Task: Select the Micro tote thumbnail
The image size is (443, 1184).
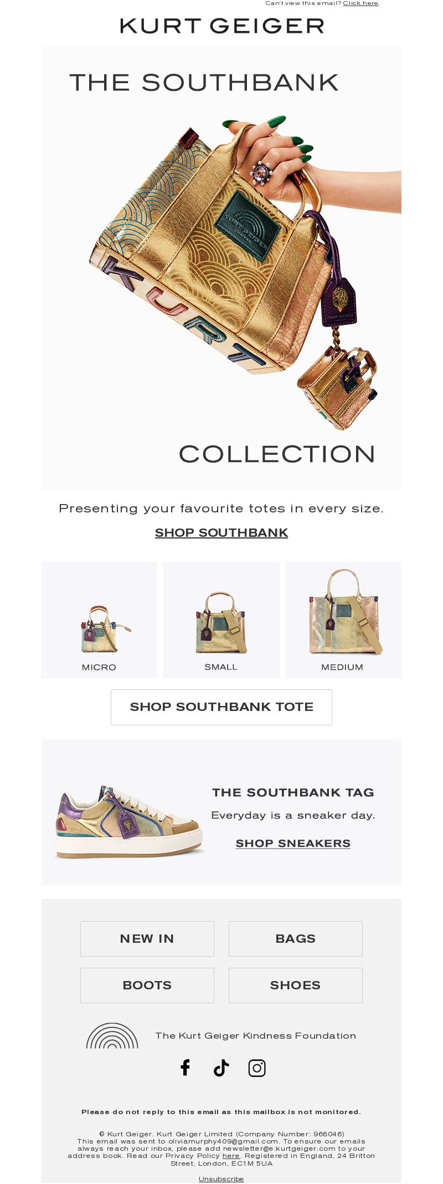Action: click(x=100, y=619)
